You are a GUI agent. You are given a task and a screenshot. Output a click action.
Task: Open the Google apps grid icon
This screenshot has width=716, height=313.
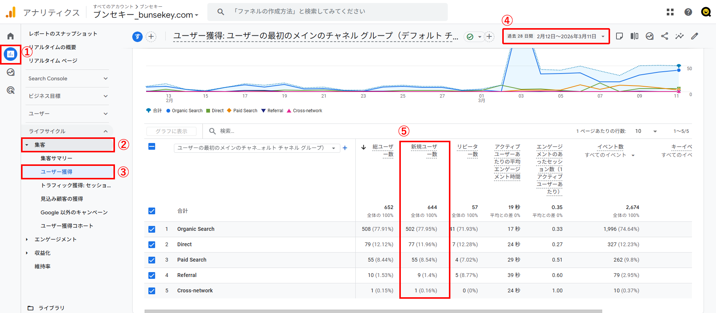(670, 12)
